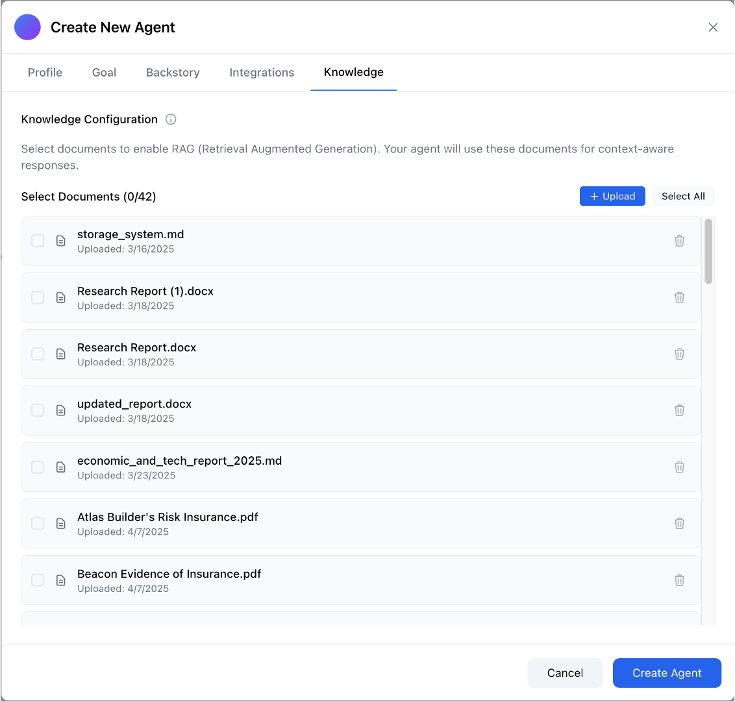Remove updated_report.docx with the trash icon

tap(679, 410)
